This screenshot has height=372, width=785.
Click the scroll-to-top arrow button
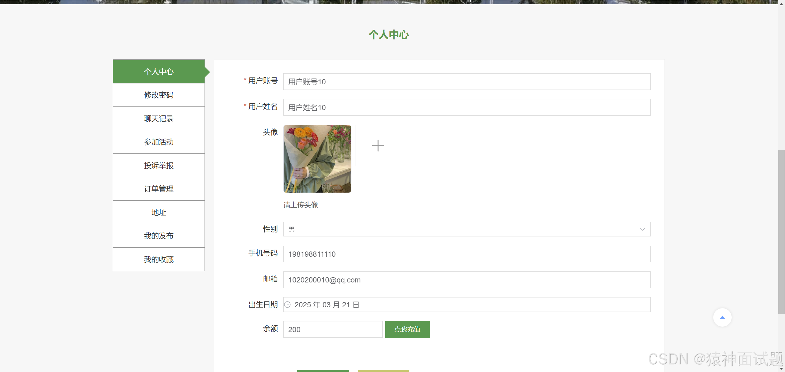tap(722, 317)
